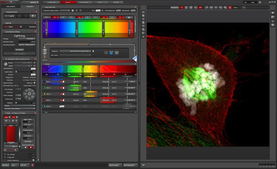Click the red line annotation tool icon
Image resolution: width=277 pixels, height=169 pixels.
(182, 8)
